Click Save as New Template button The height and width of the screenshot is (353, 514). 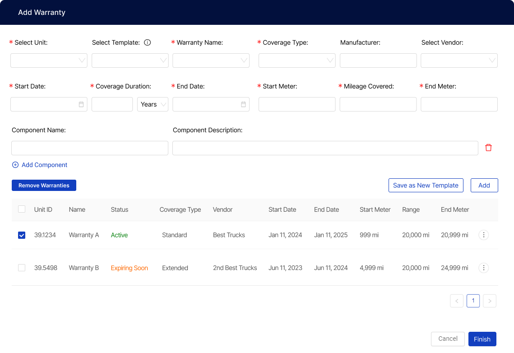[426, 185]
